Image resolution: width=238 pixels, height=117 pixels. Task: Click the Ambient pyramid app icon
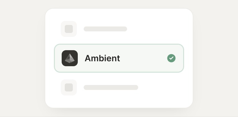[70, 58]
